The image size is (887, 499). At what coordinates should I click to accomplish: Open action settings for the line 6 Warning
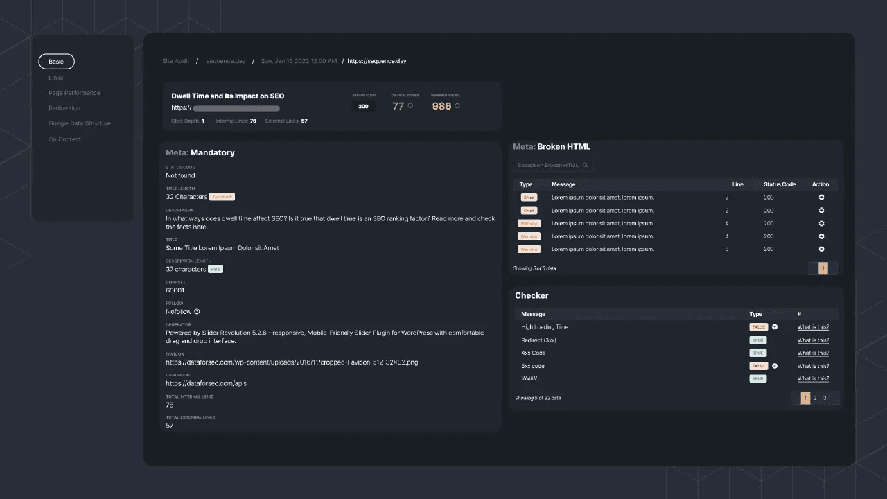821,249
